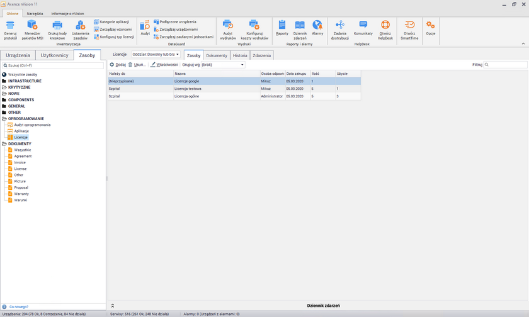
Task: Open Audyt in DataGuard group
Action: [x=145, y=25]
